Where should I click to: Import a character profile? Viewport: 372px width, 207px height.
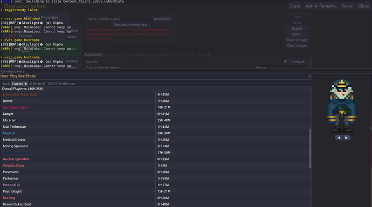[297, 29]
